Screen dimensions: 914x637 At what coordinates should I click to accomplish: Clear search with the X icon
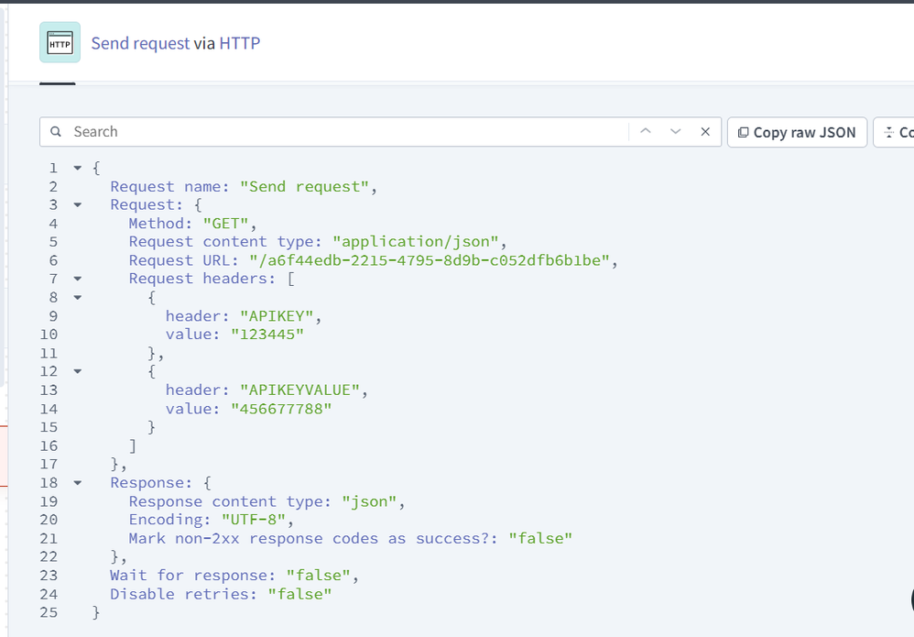click(705, 131)
